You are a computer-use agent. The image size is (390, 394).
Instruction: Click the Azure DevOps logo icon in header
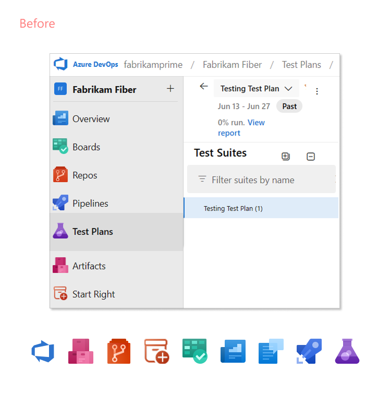[x=60, y=64]
